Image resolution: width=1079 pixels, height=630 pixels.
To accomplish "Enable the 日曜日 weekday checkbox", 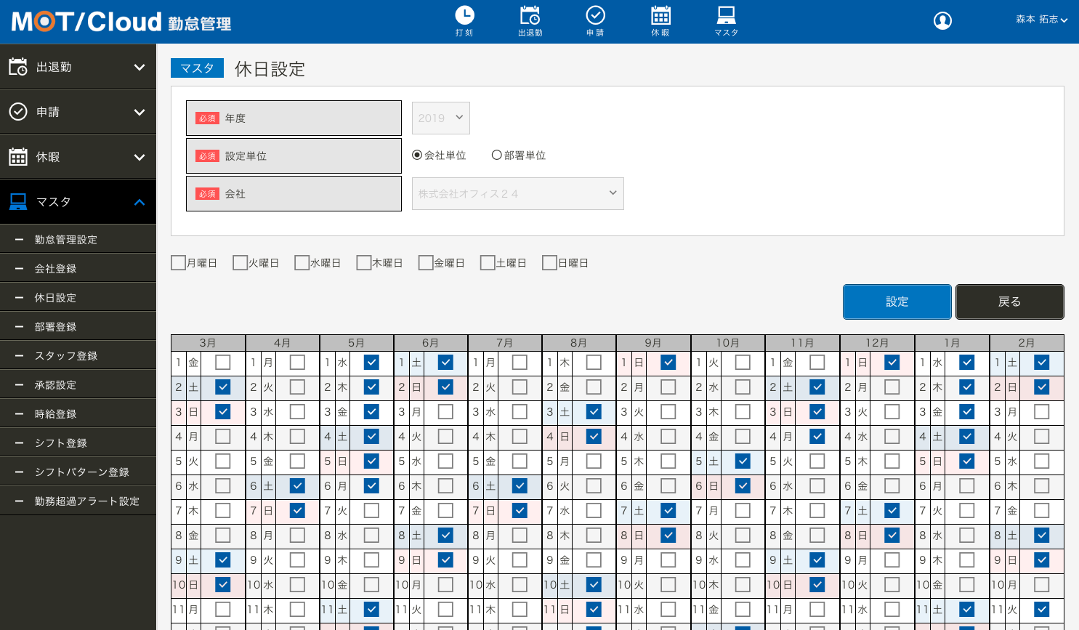I will tap(550, 263).
